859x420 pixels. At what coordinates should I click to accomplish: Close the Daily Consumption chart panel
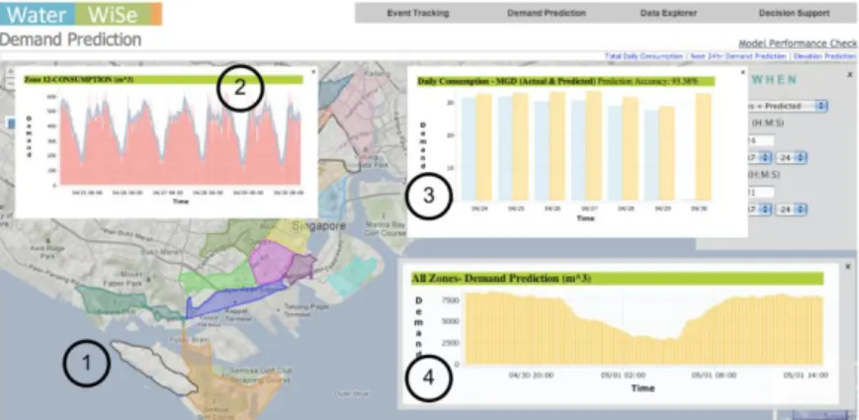coord(742,72)
